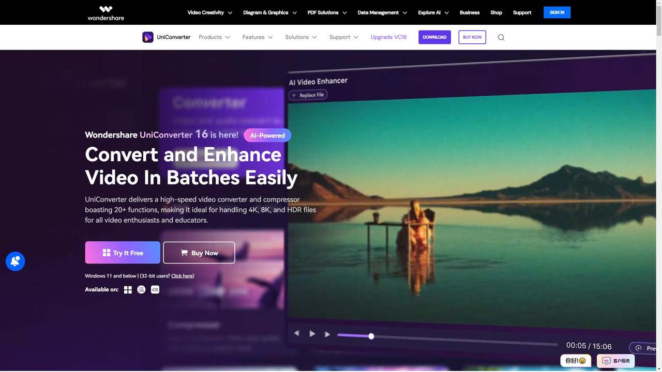662x372 pixels.
Task: Follow the 32-bit users Click here link
Action: point(182,276)
